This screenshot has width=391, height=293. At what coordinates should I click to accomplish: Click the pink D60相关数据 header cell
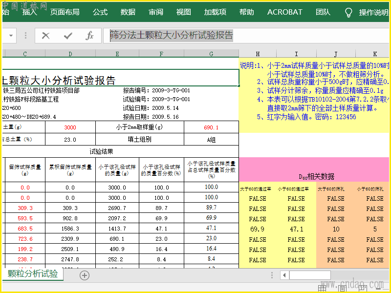click(x=316, y=176)
